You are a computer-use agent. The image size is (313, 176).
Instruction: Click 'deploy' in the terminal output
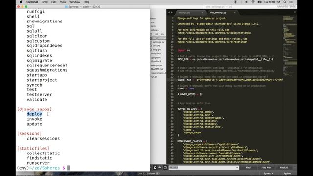(34, 114)
